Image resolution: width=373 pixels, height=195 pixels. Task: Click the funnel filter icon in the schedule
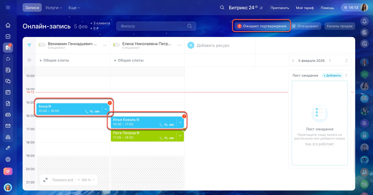(29, 45)
